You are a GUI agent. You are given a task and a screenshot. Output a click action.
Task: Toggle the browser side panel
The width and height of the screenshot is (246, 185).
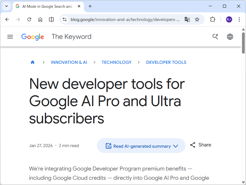(x=51, y=19)
